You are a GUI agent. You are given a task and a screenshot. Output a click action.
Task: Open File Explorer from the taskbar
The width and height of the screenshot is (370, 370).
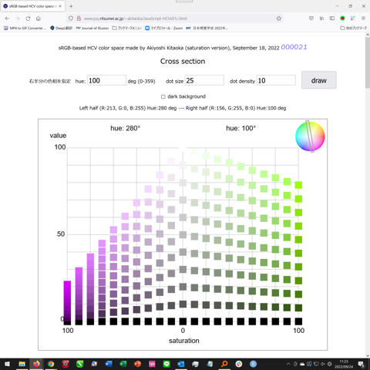(22, 364)
